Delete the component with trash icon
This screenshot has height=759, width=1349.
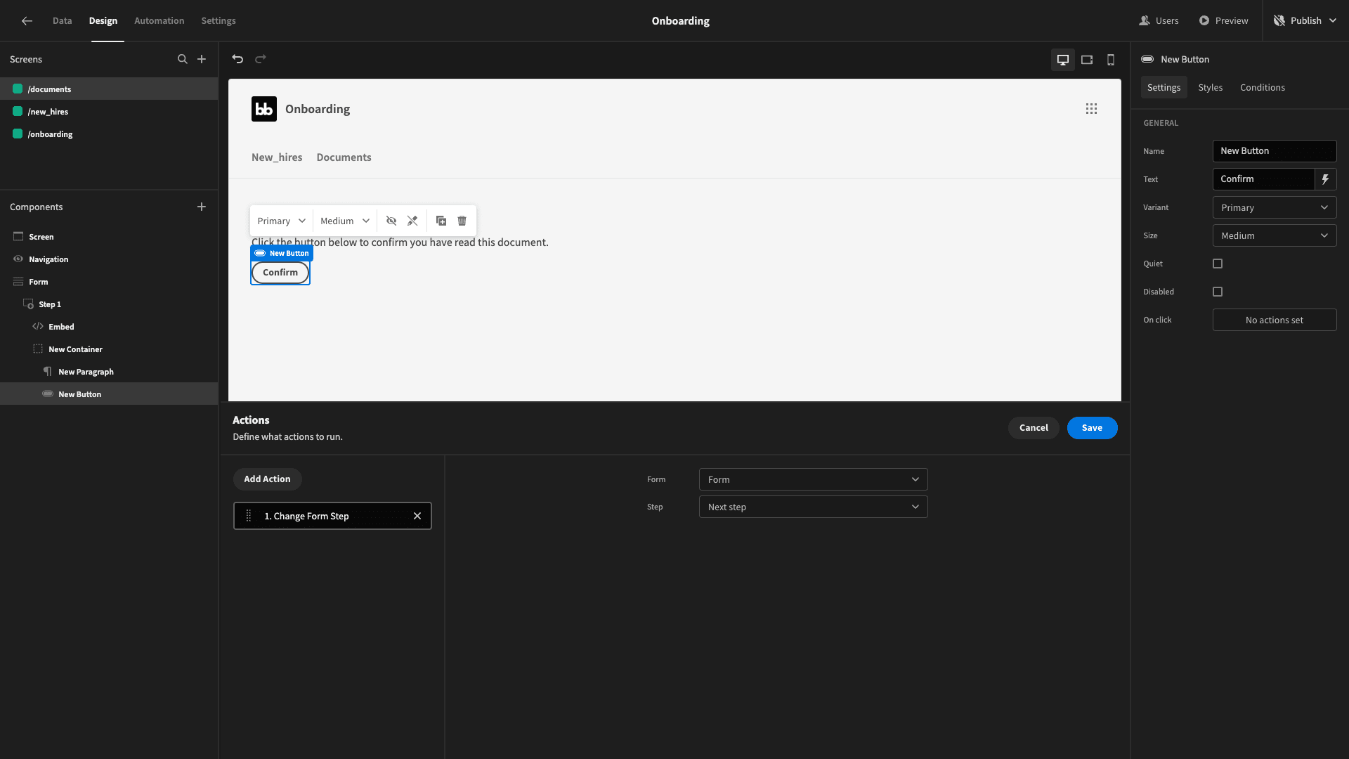[x=462, y=221]
